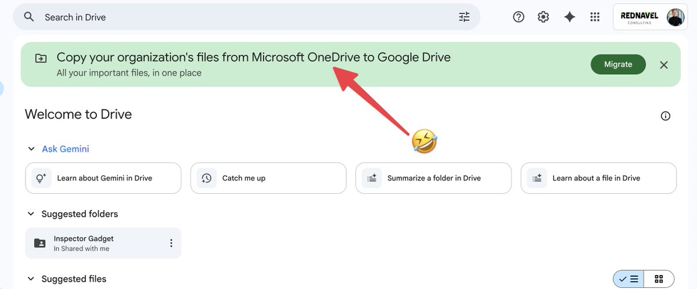This screenshot has height=289, width=697.
Task: Open the Settings gear
Action: tap(544, 17)
